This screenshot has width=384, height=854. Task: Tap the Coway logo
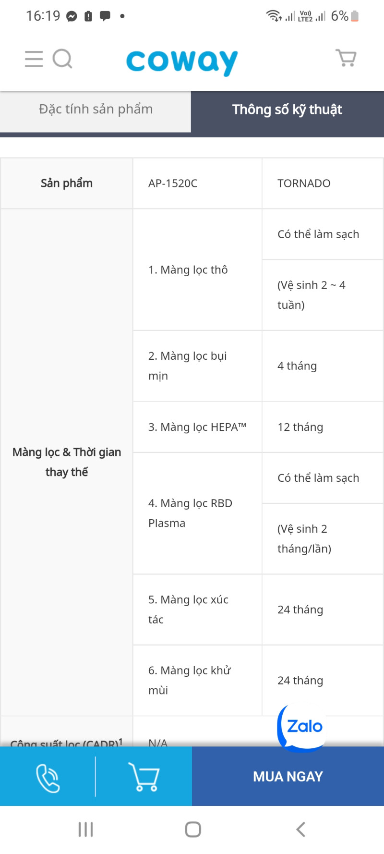coord(182,61)
